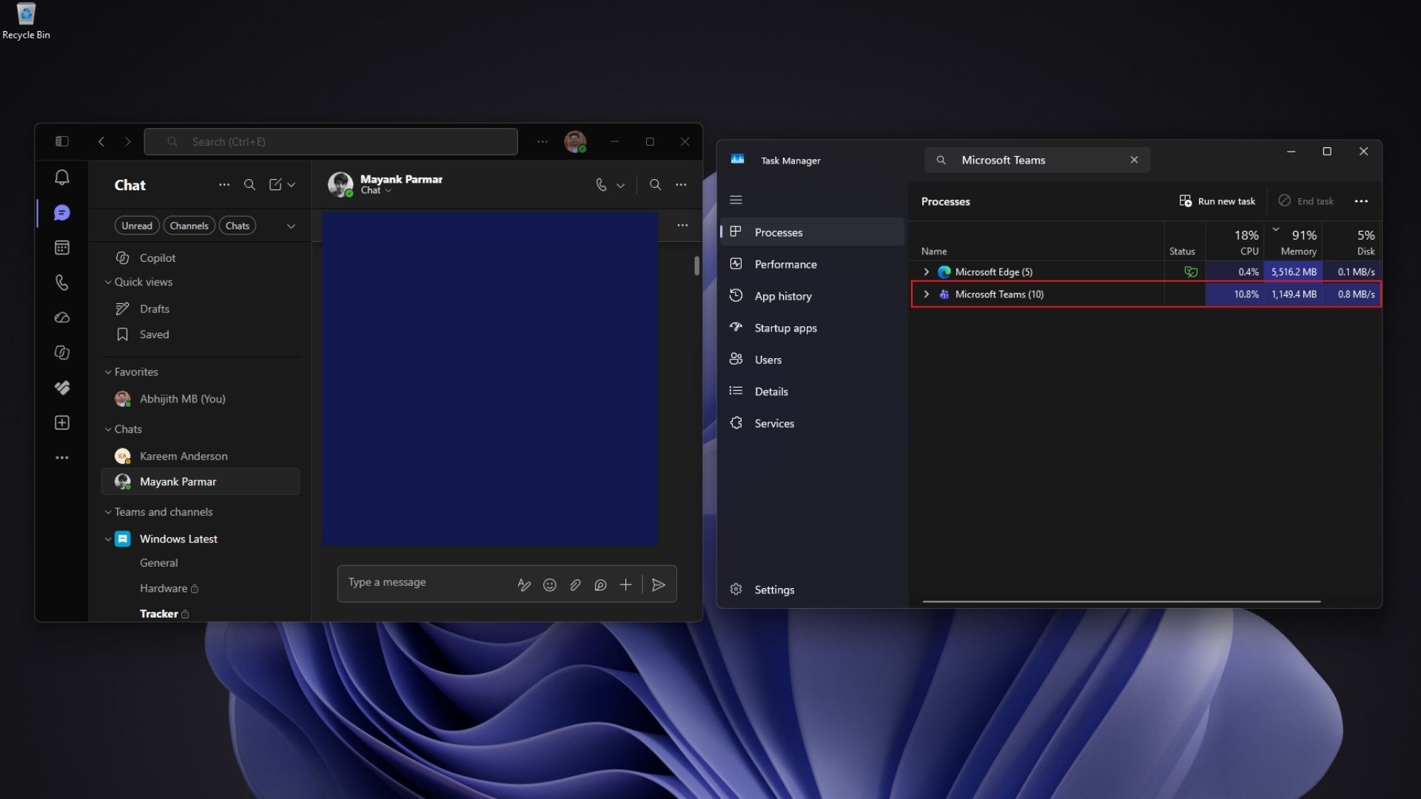Search within the Mayank Parmar conversation

tap(655, 185)
